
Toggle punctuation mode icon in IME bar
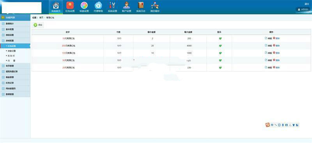(x=276, y=125)
